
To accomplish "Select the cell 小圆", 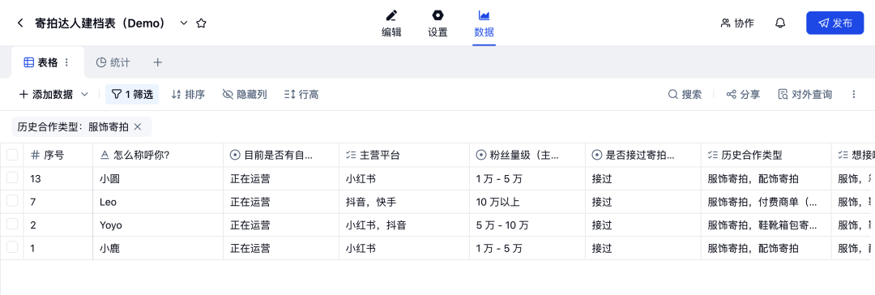I will coord(158,179).
